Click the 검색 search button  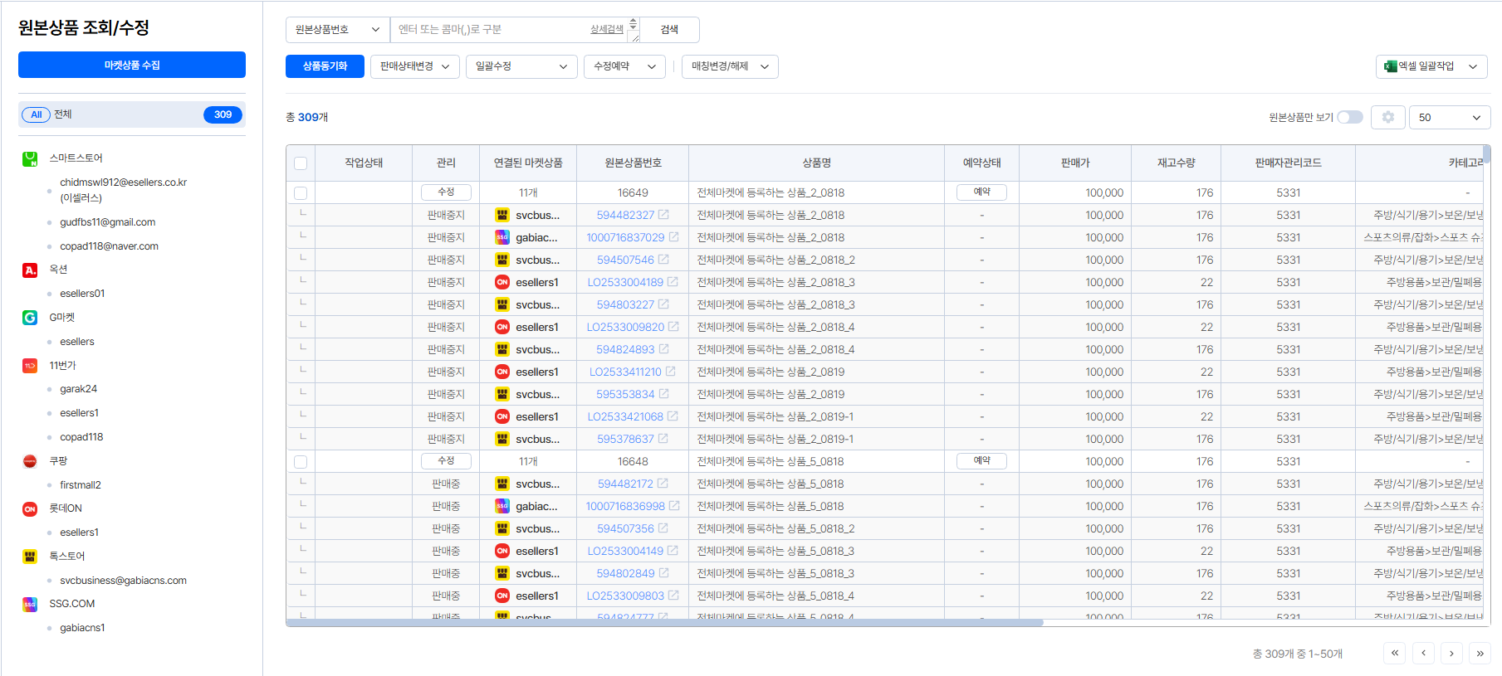(669, 30)
